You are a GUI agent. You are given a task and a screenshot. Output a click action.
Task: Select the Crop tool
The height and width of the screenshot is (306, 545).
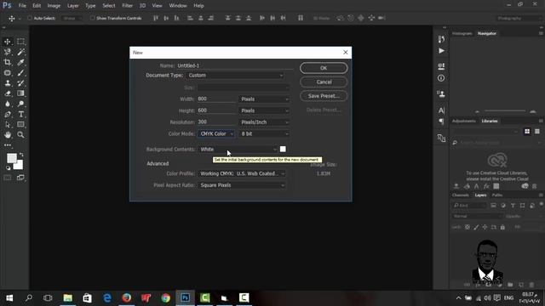(x=8, y=62)
